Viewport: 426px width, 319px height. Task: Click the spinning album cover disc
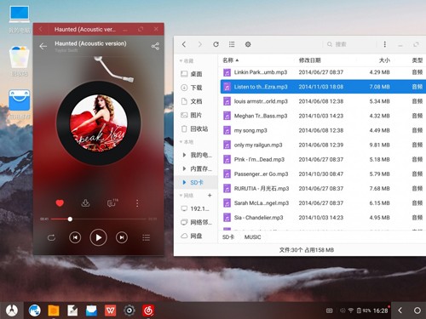(x=99, y=122)
